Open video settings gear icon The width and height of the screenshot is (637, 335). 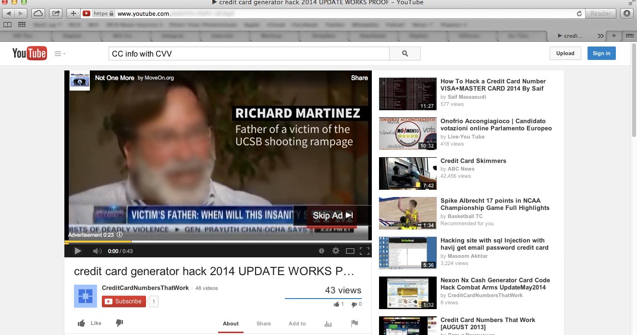coord(335,251)
